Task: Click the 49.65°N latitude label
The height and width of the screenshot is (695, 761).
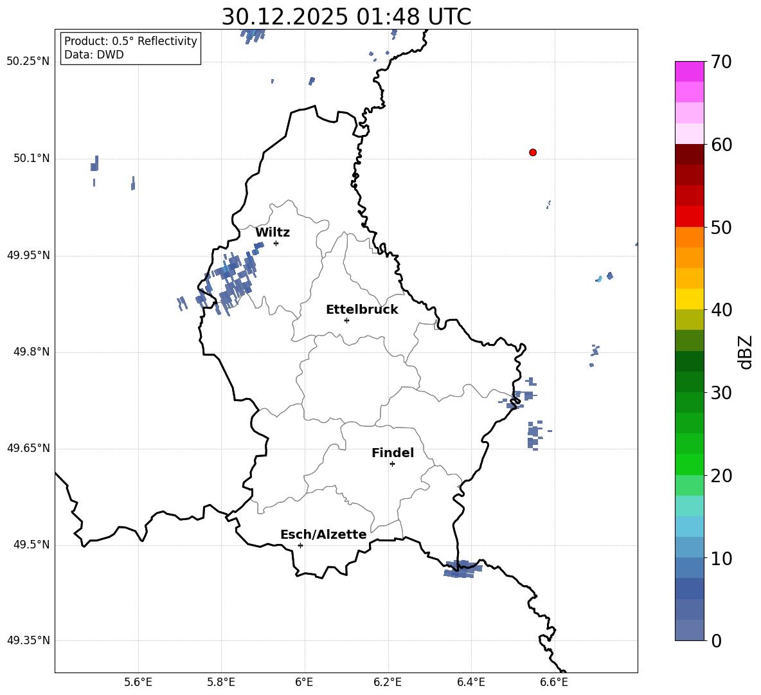Action: click(x=28, y=448)
